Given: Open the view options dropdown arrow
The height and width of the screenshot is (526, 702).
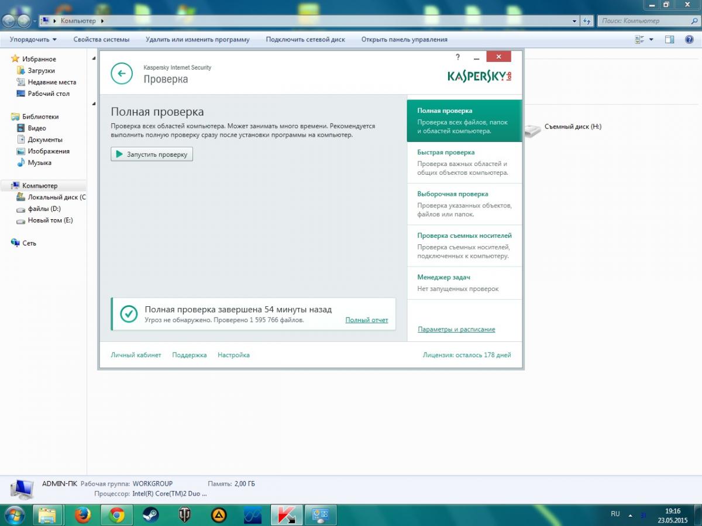Looking at the screenshot, I should tap(651, 40).
